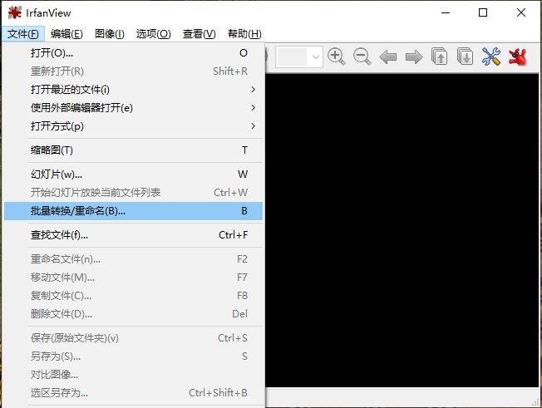
Task: Expand the 打开最近的文件(i) submenu arrow
Action: tap(253, 90)
